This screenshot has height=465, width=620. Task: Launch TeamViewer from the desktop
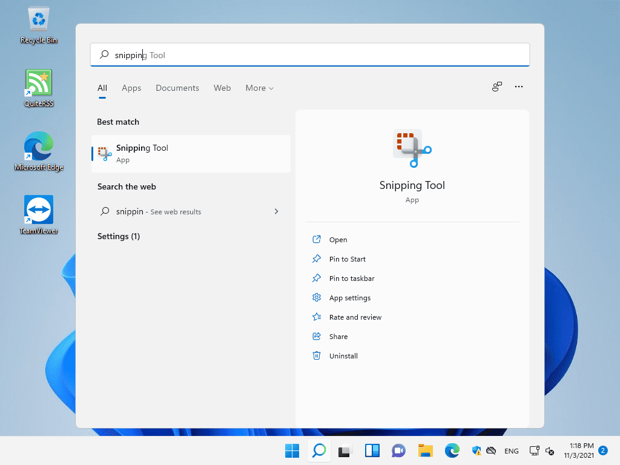pyautogui.click(x=38, y=212)
